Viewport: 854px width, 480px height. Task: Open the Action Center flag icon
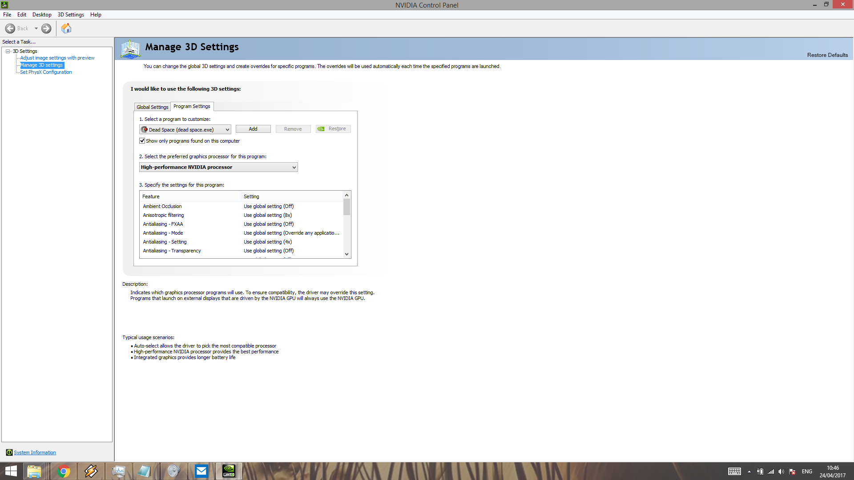click(x=792, y=472)
